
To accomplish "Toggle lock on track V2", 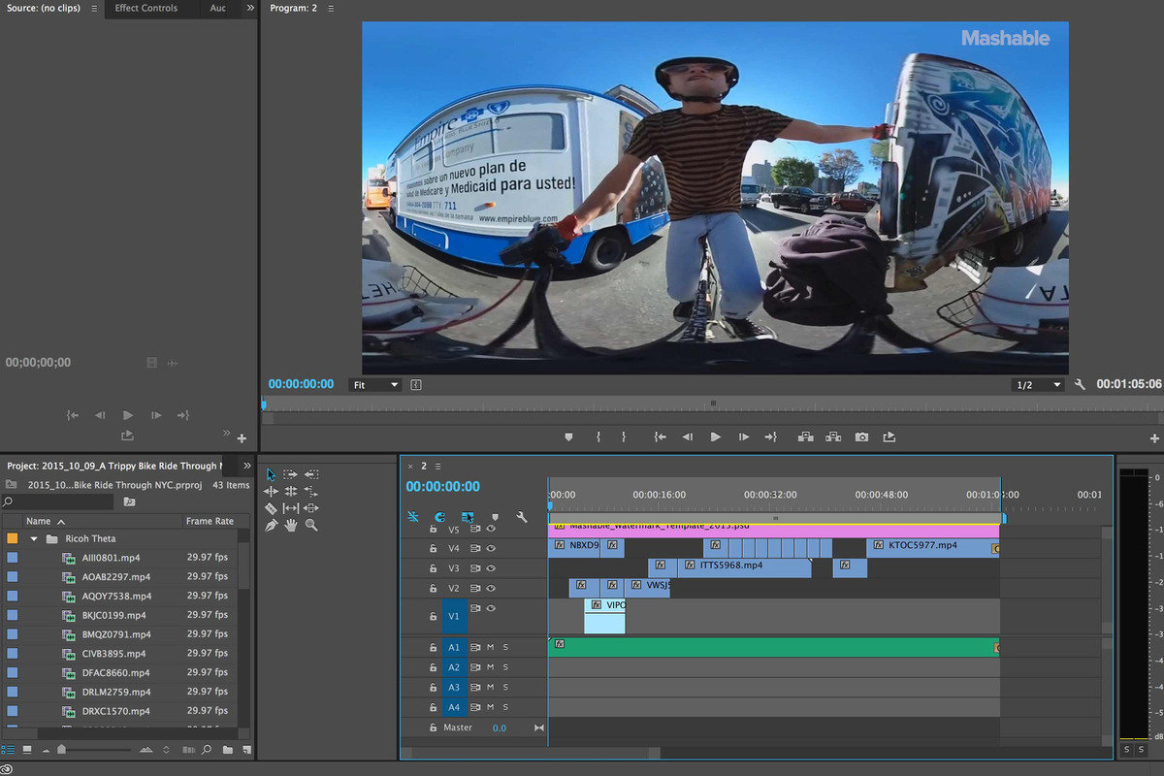I will tap(434, 589).
